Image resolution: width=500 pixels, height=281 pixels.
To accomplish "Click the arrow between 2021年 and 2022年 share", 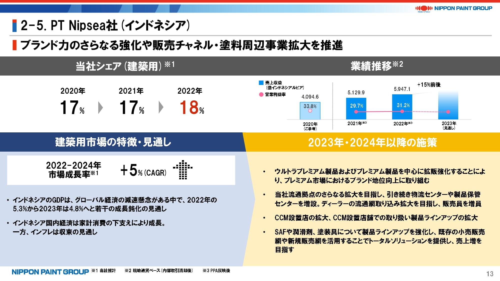I will (x=161, y=108).
